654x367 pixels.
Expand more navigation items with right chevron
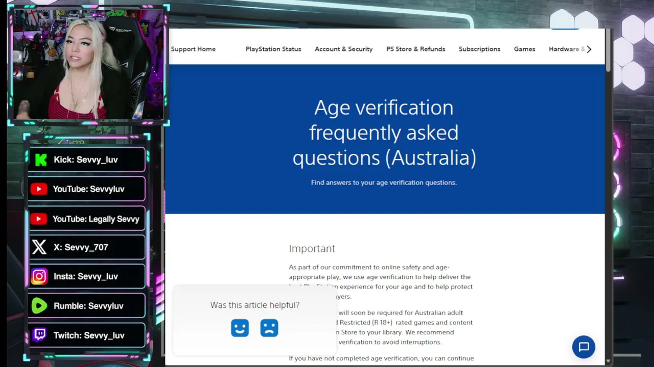589,49
